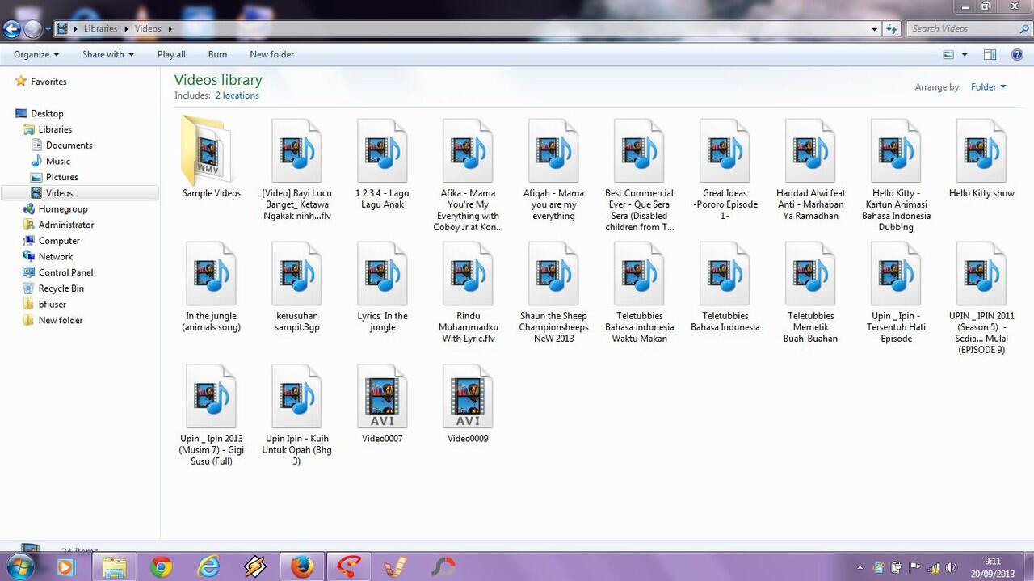Open the Get help icon

1016,54
